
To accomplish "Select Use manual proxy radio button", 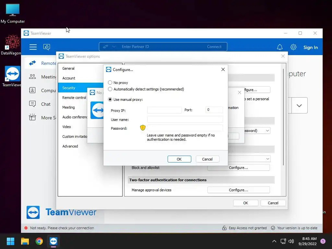I will pos(110,100).
